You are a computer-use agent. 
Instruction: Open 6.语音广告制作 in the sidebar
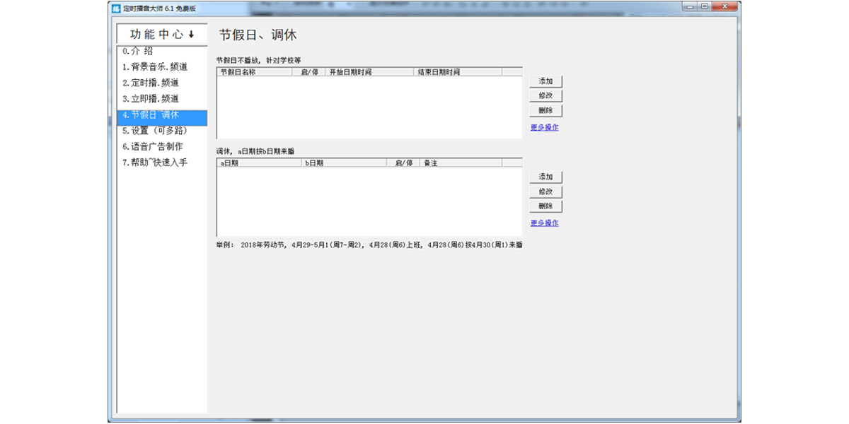pyautogui.click(x=152, y=147)
